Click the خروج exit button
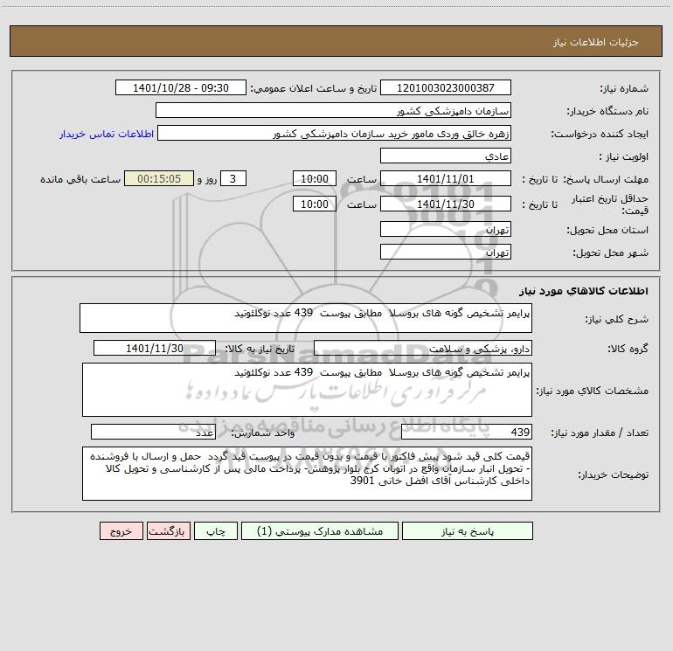Image resolution: width=673 pixels, height=651 pixels. pyautogui.click(x=121, y=531)
